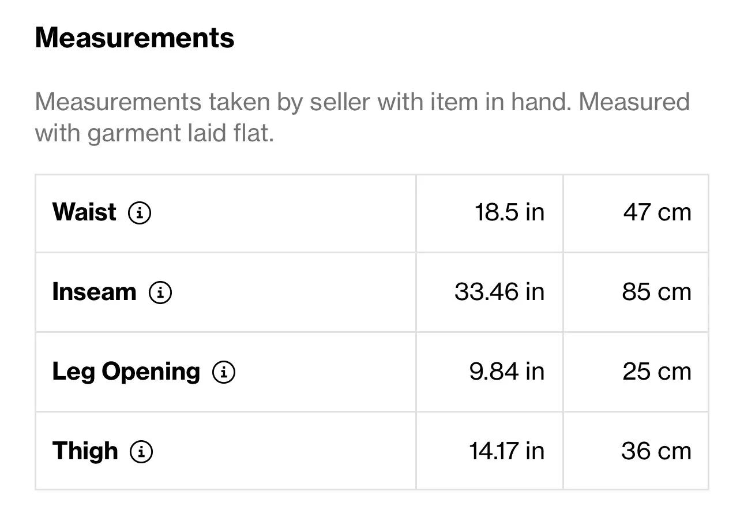Select the Waist row label

pos(84,212)
